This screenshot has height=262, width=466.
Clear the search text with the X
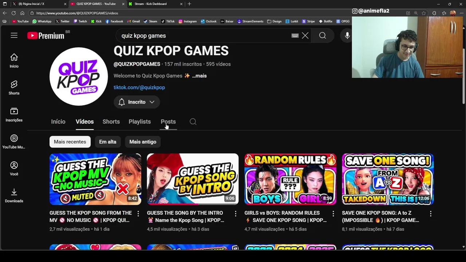point(305,36)
